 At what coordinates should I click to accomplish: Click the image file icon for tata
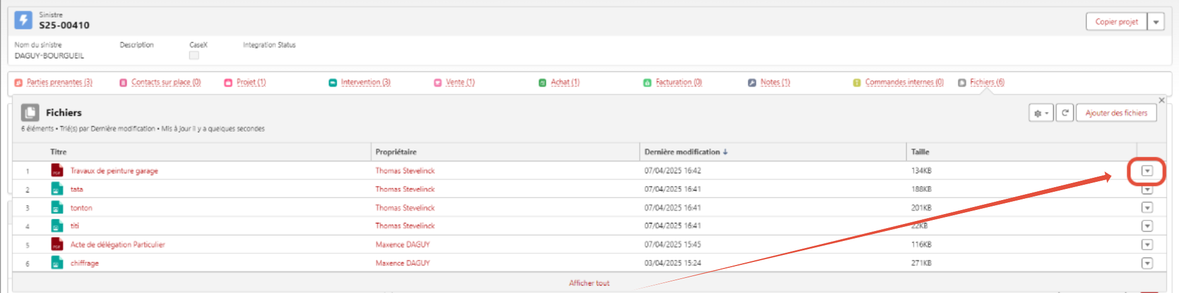point(57,189)
